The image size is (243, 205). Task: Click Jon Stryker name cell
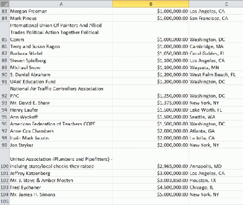pos(61,145)
